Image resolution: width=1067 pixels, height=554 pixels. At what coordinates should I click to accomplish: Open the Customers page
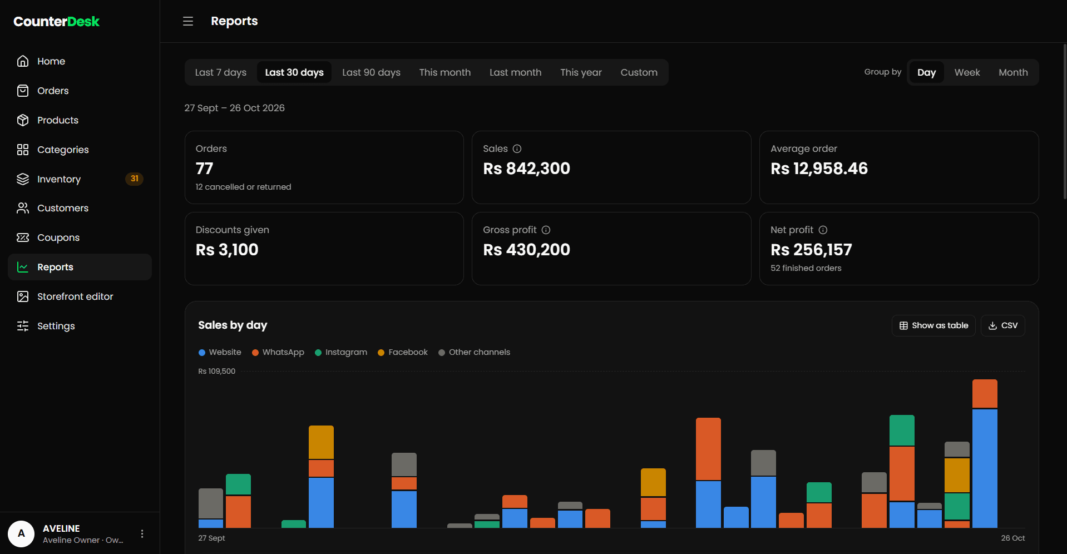pos(80,208)
